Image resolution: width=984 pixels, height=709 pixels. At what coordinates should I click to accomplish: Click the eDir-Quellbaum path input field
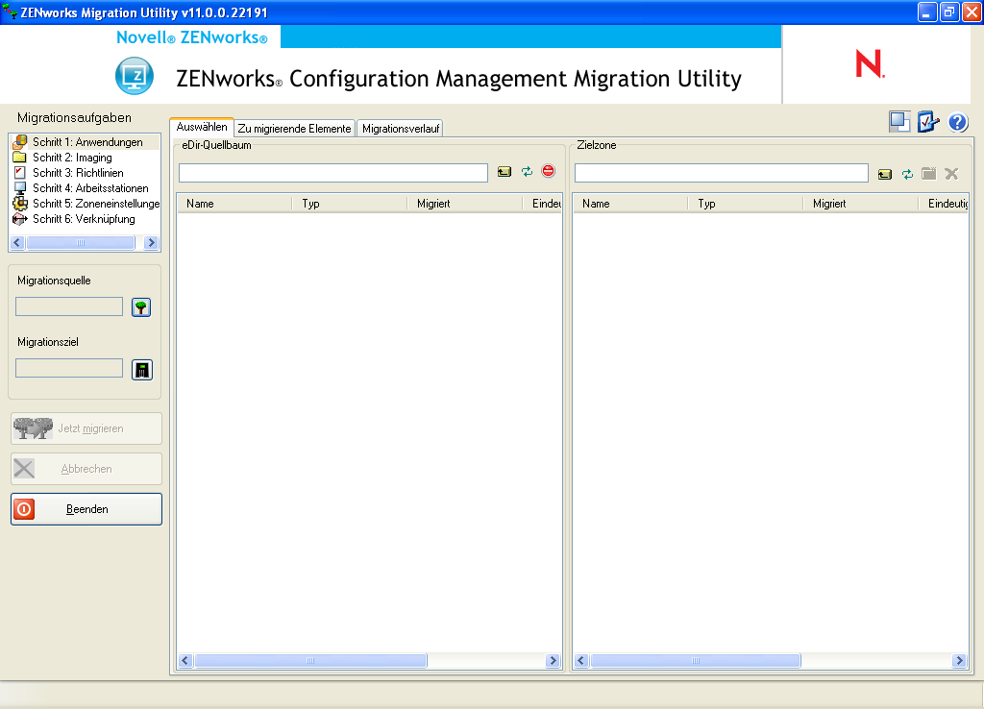(333, 173)
